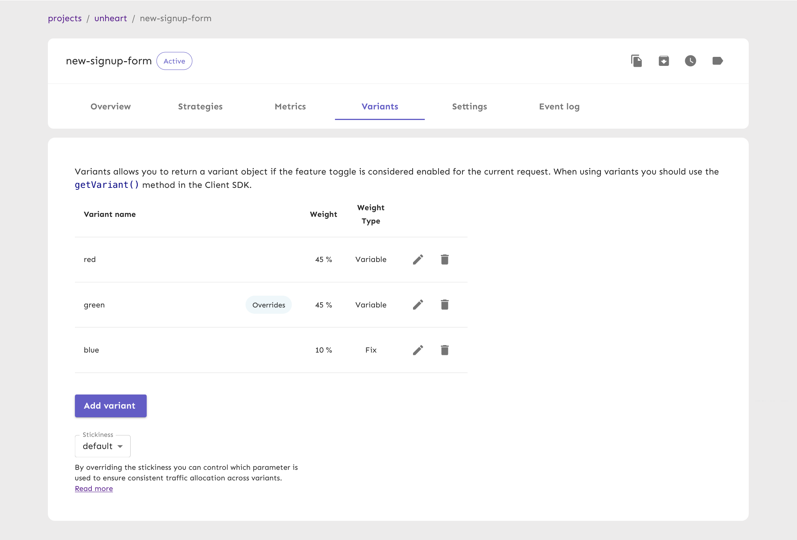The image size is (797, 540).
Task: Delete the green variant
Action: [444, 305]
